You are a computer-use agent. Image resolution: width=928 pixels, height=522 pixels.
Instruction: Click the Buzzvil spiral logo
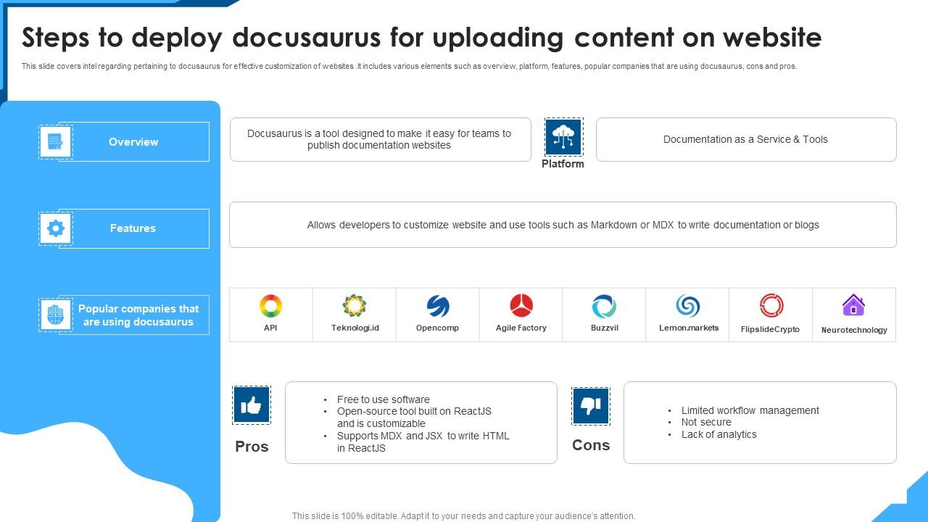pyautogui.click(x=604, y=304)
